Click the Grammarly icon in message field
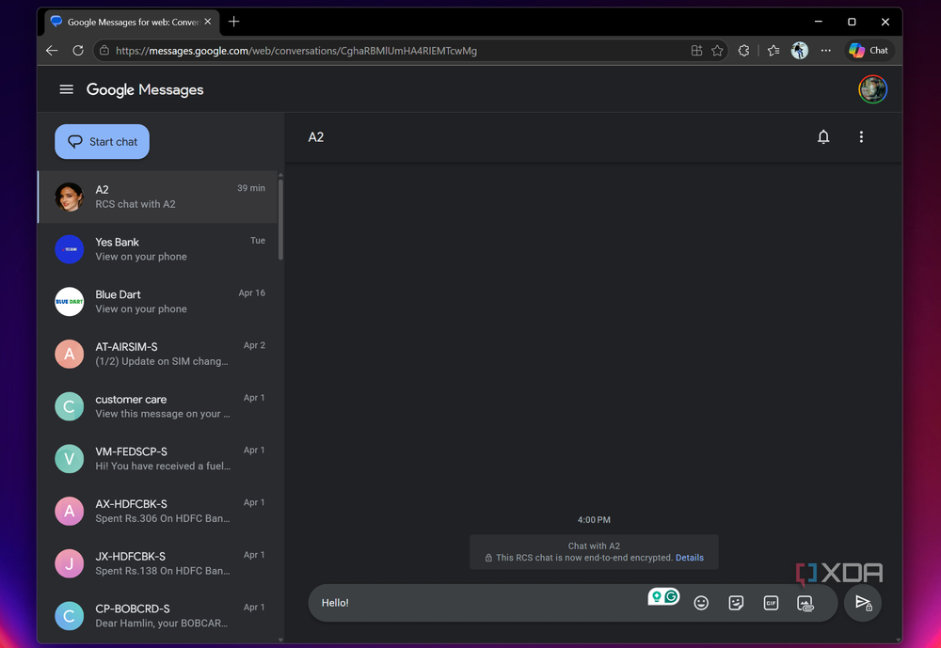Image resolution: width=941 pixels, height=648 pixels. [671, 596]
